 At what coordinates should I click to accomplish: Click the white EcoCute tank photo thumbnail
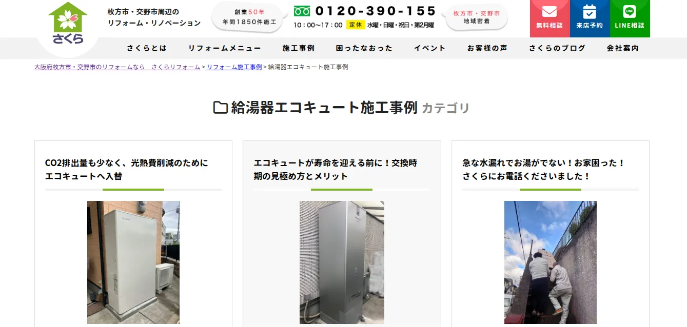133,262
